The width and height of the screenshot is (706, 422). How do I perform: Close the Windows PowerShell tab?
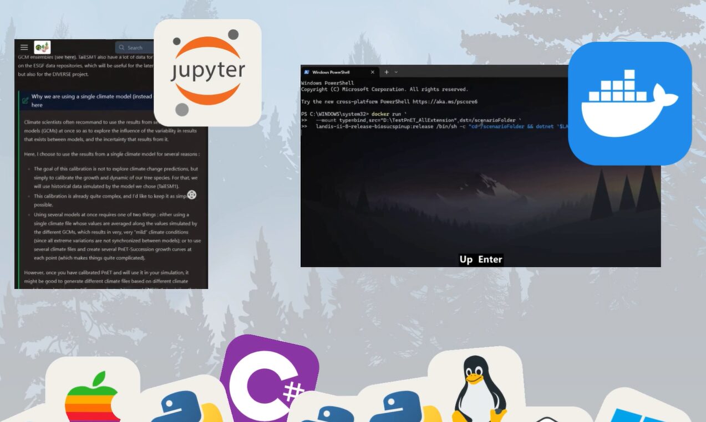pyautogui.click(x=373, y=72)
